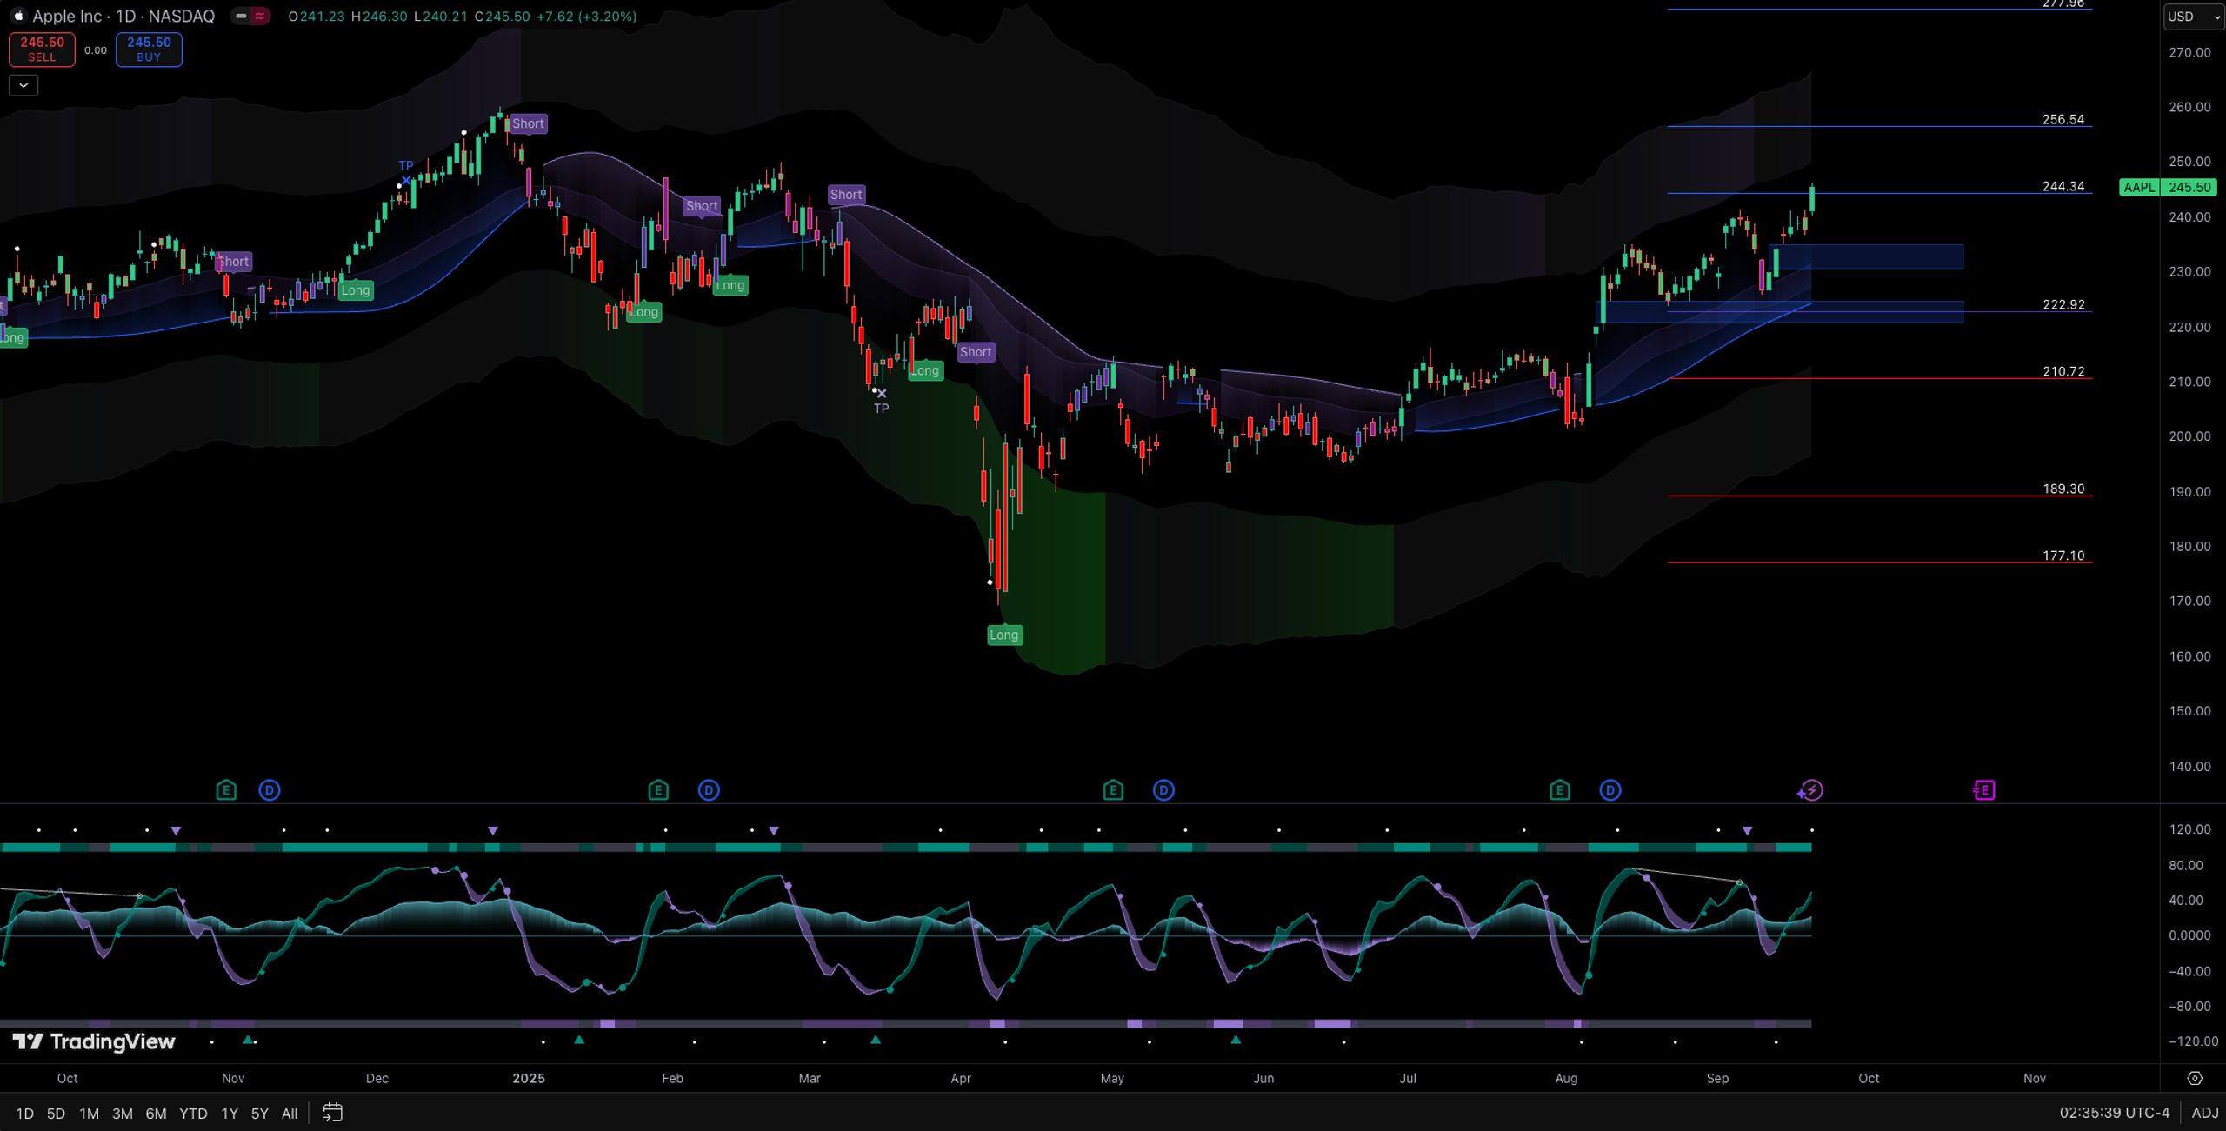
Task: Click the L240.21 low price value
Action: tap(441, 17)
